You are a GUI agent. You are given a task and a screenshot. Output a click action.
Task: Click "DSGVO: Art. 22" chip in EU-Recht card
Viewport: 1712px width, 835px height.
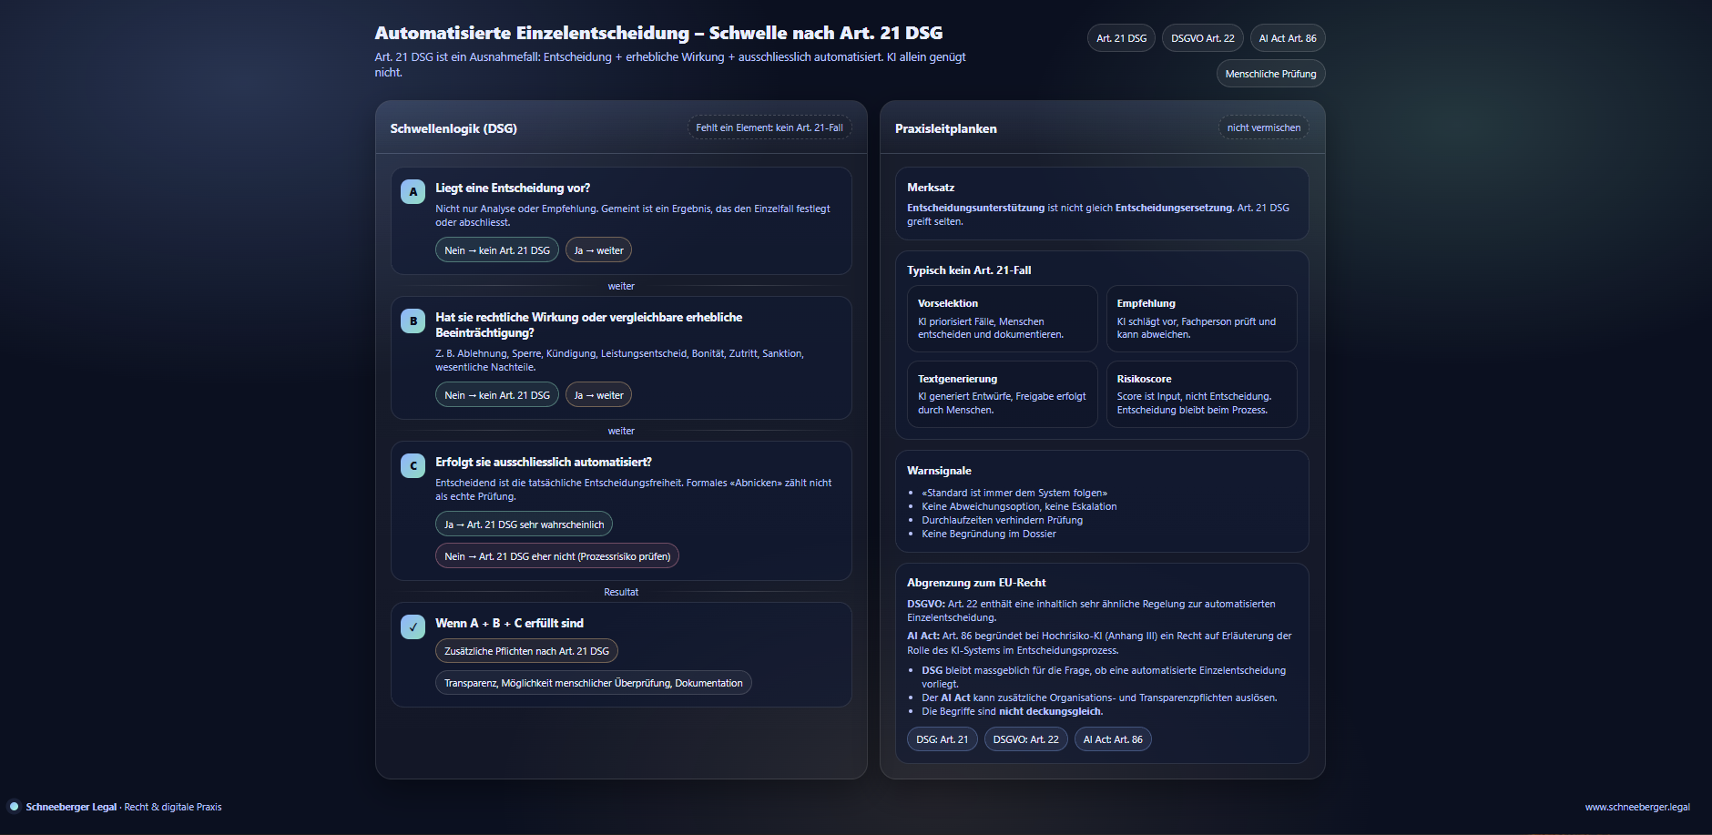point(1026,739)
